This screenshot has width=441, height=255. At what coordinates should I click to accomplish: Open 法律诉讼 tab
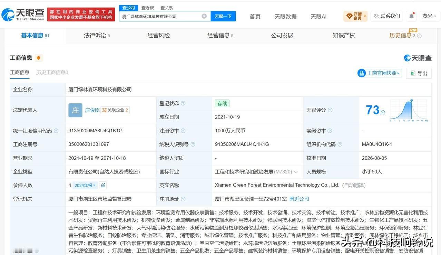point(97,35)
